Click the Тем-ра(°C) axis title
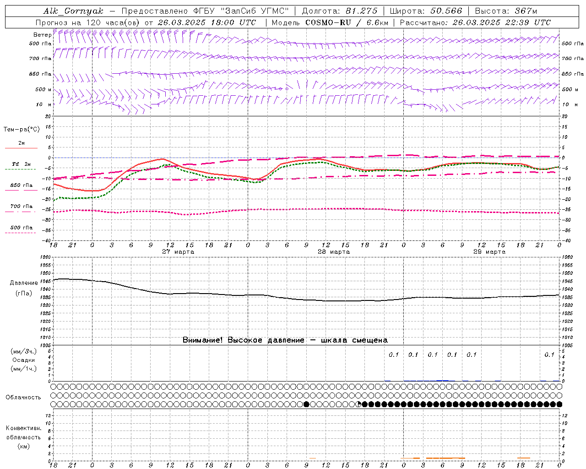The height and width of the screenshot is (469, 586). coord(22,130)
